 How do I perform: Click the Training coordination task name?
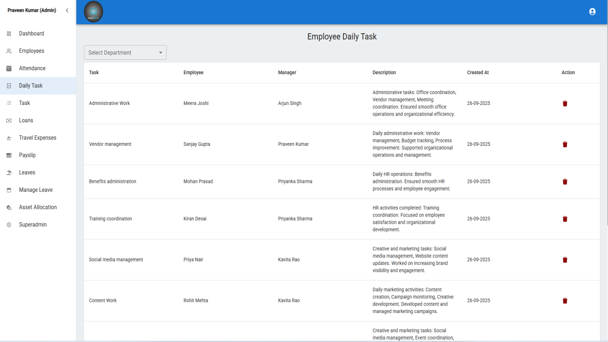111,219
